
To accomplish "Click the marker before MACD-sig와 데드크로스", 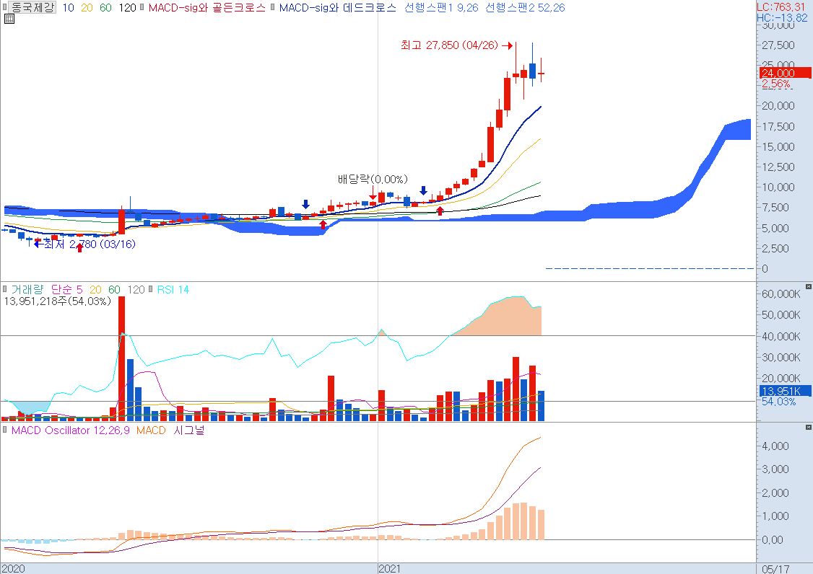I will point(273,7).
